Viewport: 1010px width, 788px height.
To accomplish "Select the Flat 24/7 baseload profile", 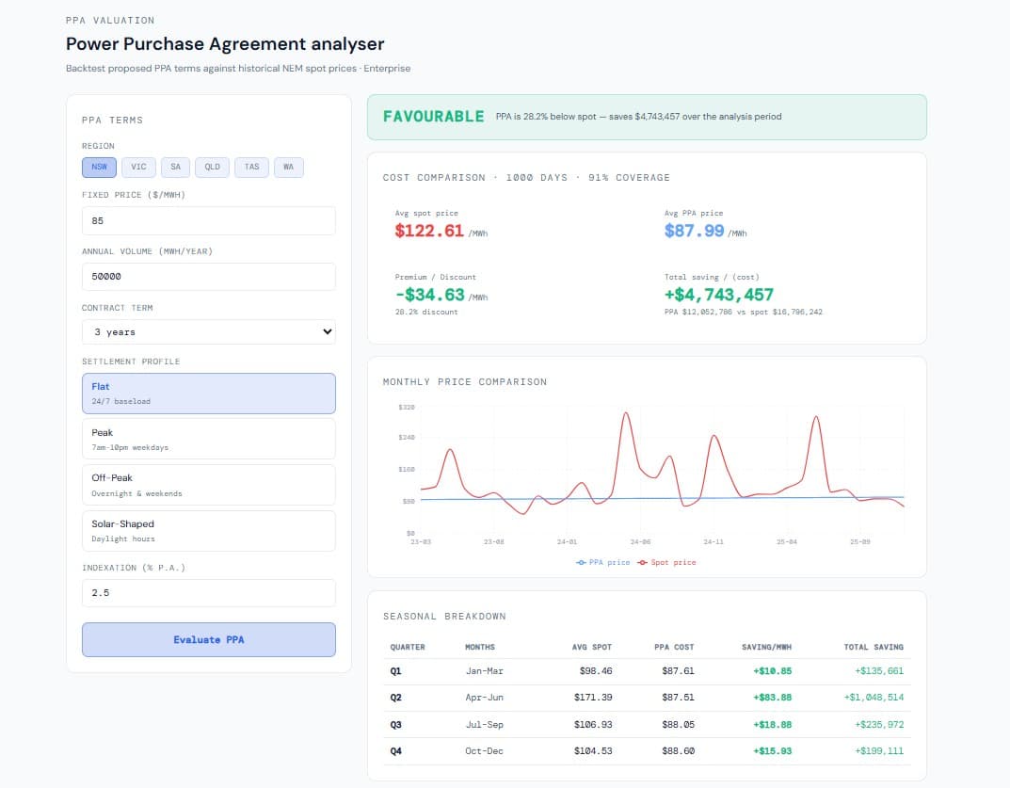I will click(208, 393).
